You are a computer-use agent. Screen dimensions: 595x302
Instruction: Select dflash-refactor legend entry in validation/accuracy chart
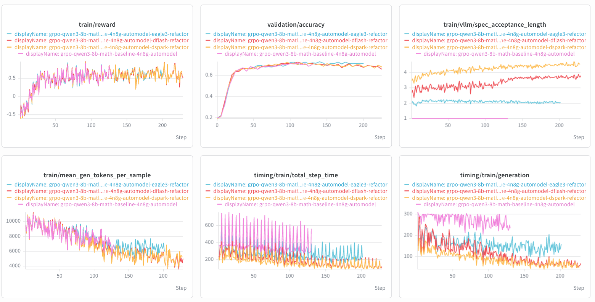coord(296,40)
